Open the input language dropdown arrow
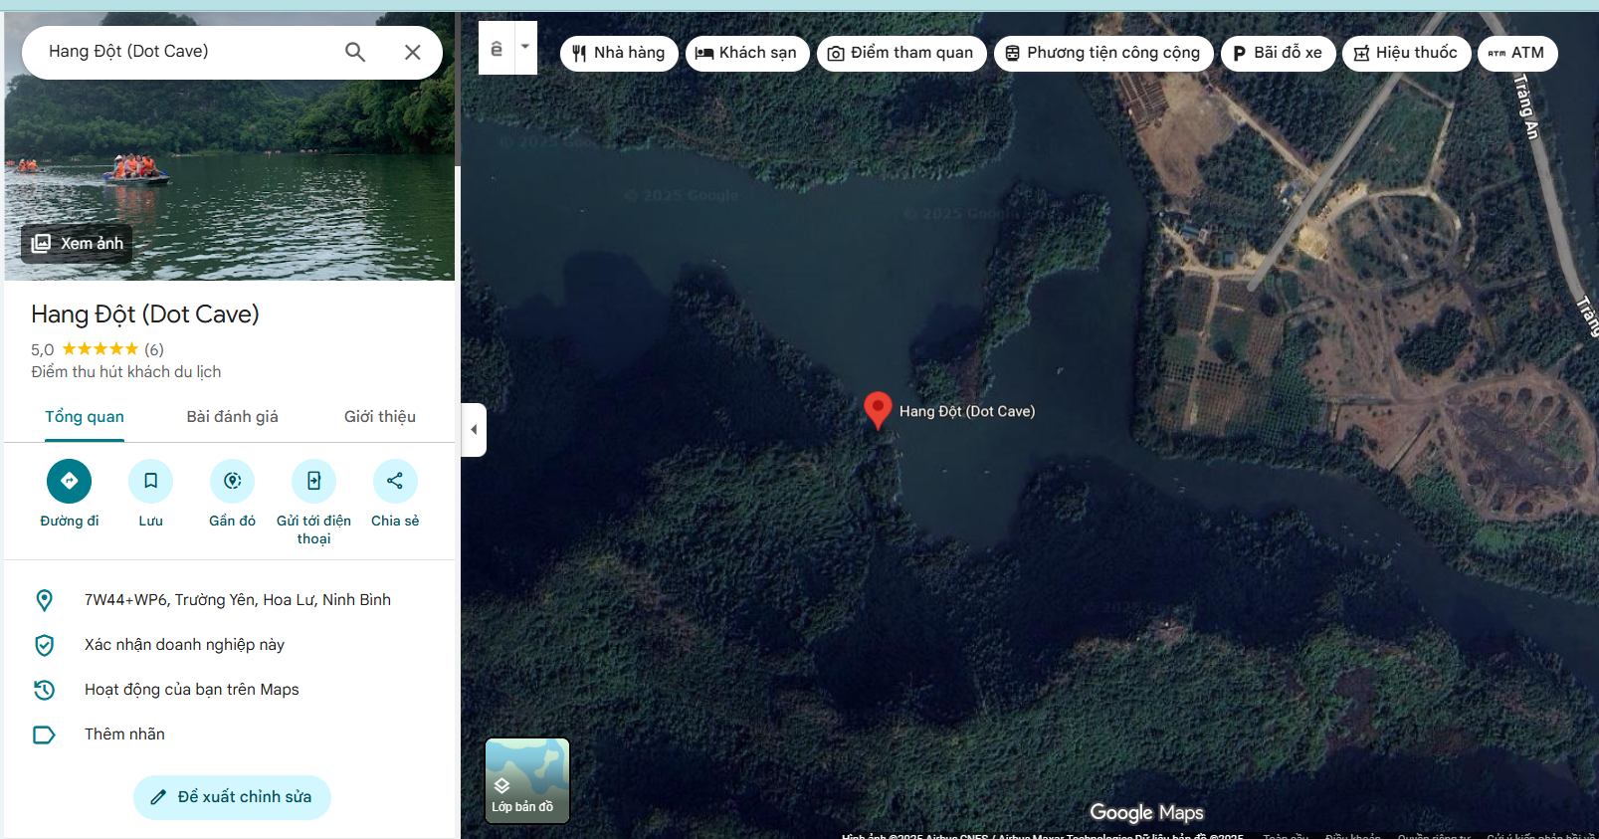1599x839 pixels. pyautogui.click(x=525, y=47)
